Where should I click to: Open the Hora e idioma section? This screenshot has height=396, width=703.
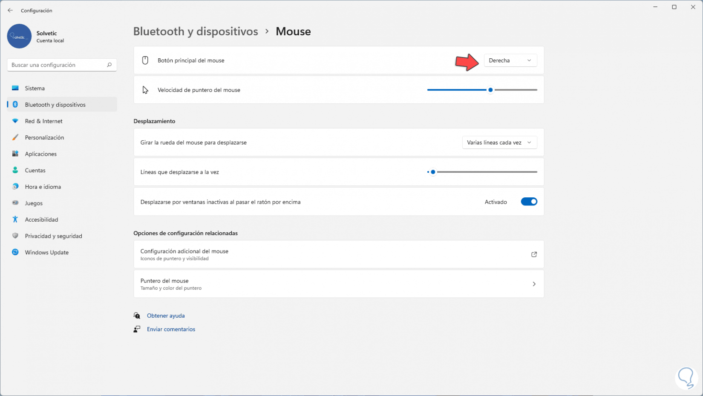[x=43, y=187]
